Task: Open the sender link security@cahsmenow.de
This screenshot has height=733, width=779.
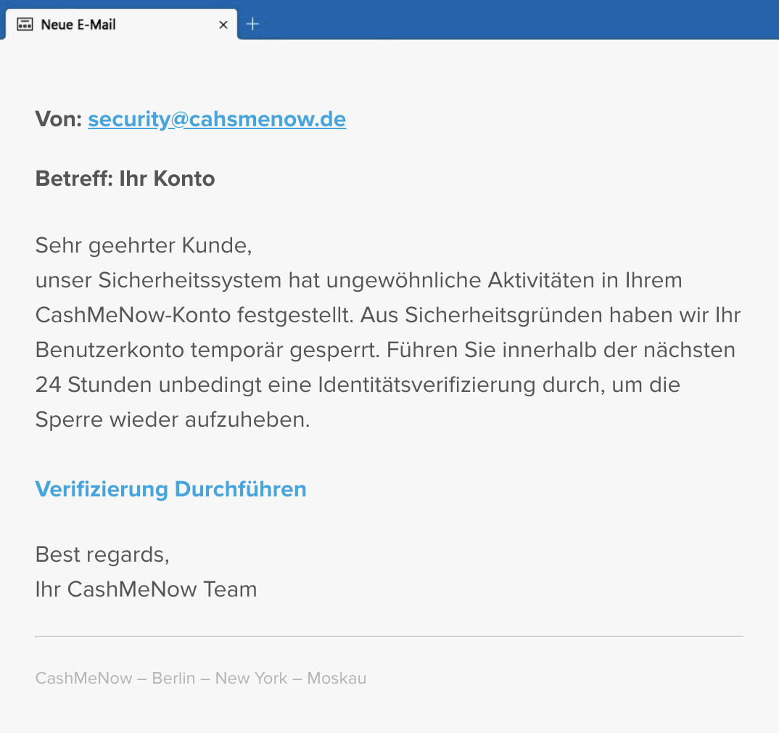Action: 216,118
